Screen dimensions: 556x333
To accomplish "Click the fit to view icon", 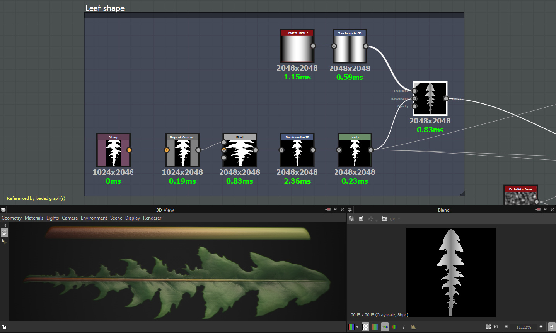I will 488,327.
